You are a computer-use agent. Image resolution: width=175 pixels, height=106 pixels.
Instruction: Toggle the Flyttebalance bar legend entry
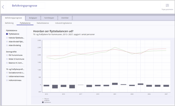pyautogui.click(x=46, y=102)
